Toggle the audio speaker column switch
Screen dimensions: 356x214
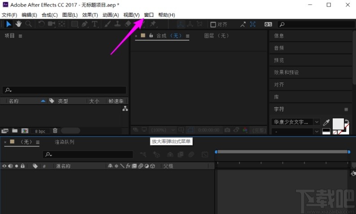click(x=10, y=166)
